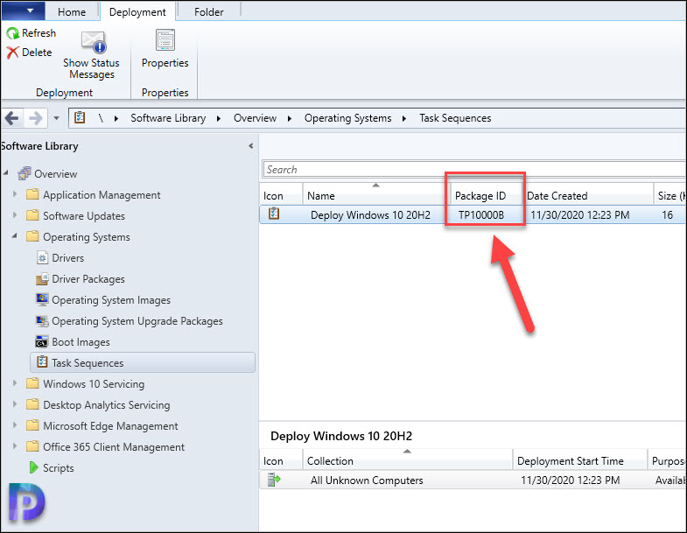Click the Windows 10 Servicing folder icon
Image resolution: width=687 pixels, height=533 pixels.
(32, 383)
